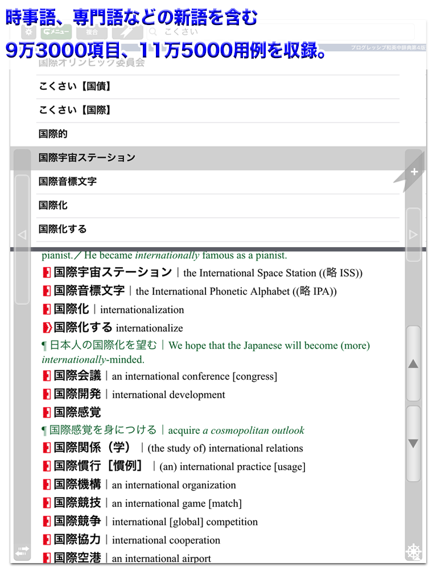Screen dimensions: 437x583
Task: Open the メニュー menu button
Action: click(x=56, y=32)
